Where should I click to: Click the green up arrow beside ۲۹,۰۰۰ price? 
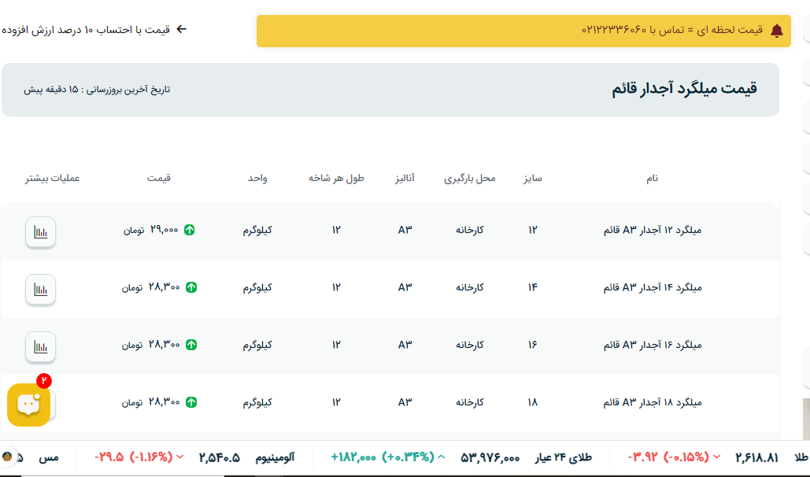(190, 230)
